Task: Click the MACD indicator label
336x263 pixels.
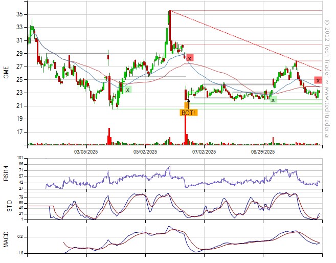Action: (7, 239)
